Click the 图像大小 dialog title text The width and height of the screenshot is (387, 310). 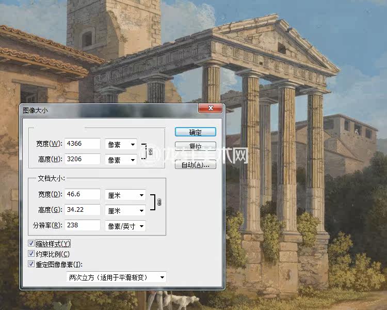click(x=35, y=110)
